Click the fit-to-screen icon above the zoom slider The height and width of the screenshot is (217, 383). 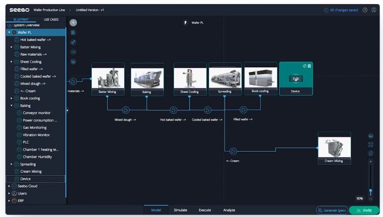[x=371, y=145]
